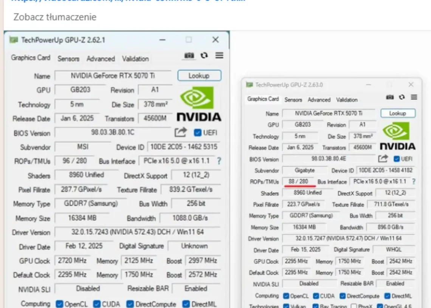
Task: Click the BIOS Version '98.03.3B.80.1C' field
Action: click(x=113, y=132)
